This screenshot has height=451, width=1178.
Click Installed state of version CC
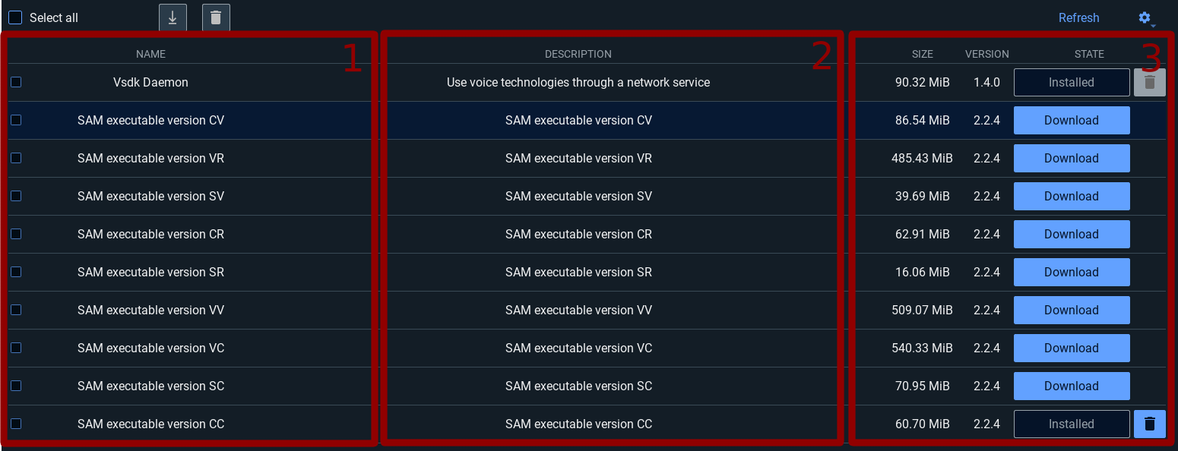[1071, 424]
